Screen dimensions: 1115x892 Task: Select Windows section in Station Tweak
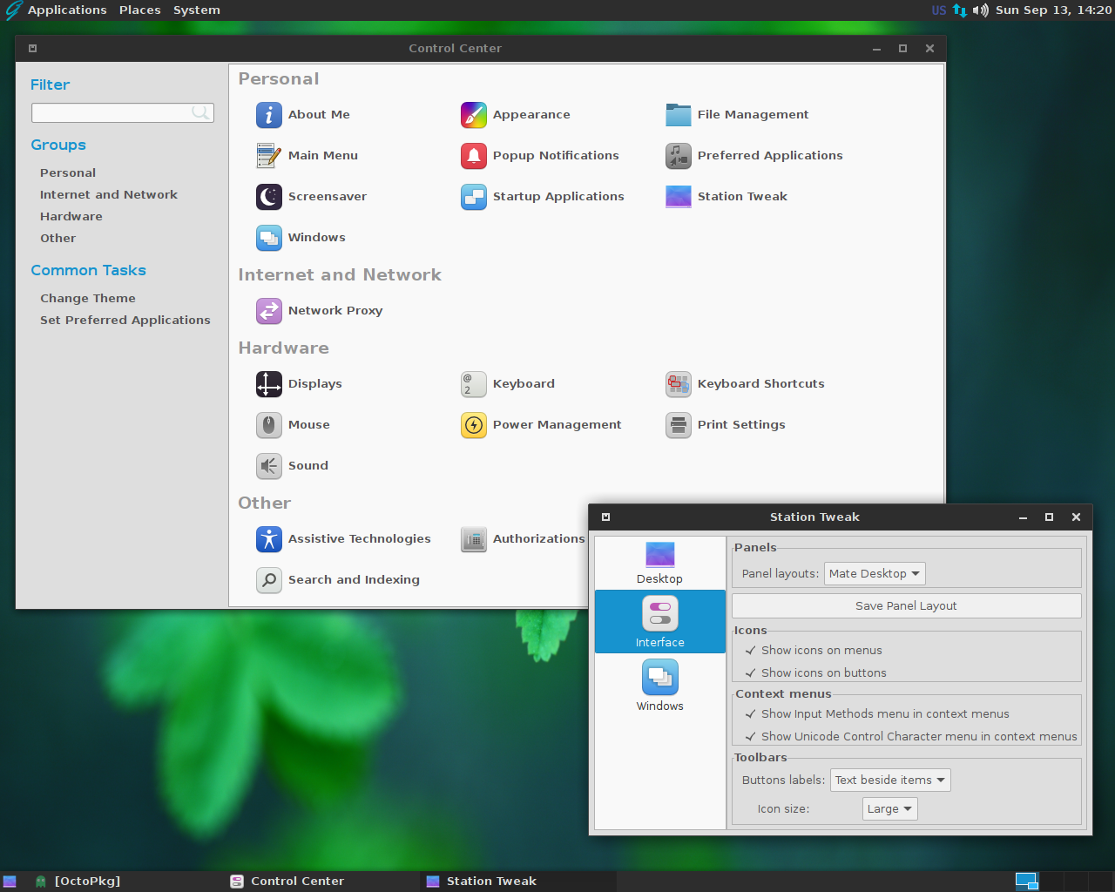(660, 686)
